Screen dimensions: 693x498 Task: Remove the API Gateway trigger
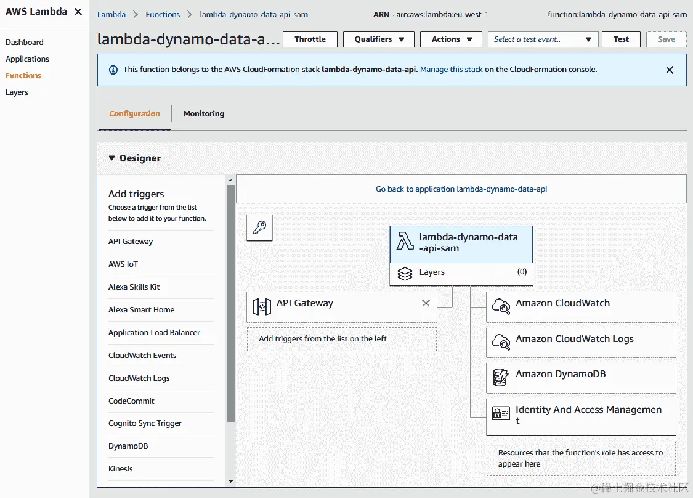(426, 303)
